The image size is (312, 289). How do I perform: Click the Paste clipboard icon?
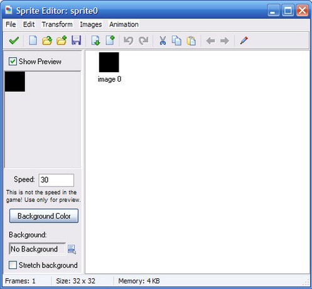coord(191,41)
